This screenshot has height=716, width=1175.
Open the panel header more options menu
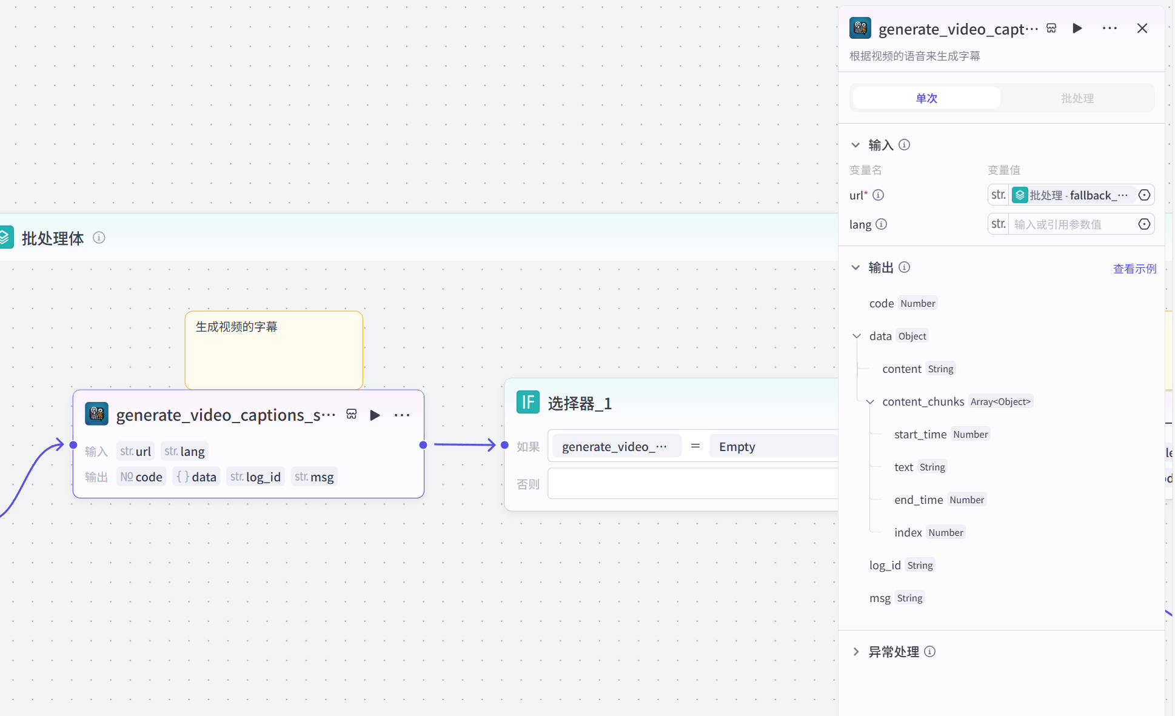[1110, 28]
